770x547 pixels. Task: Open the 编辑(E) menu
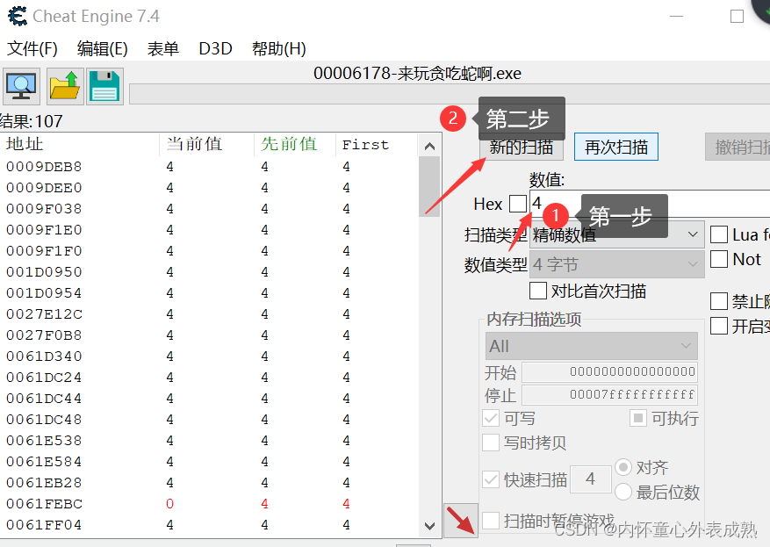click(x=103, y=48)
